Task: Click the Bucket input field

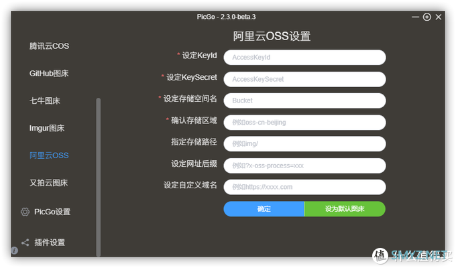Action: point(304,100)
